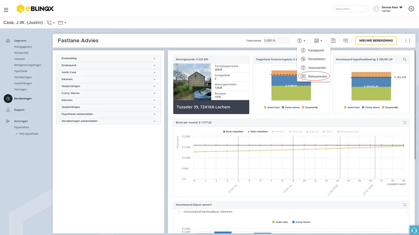The image size is (419, 235).
Task: Expand the Justin Case section
Action: (108, 72)
